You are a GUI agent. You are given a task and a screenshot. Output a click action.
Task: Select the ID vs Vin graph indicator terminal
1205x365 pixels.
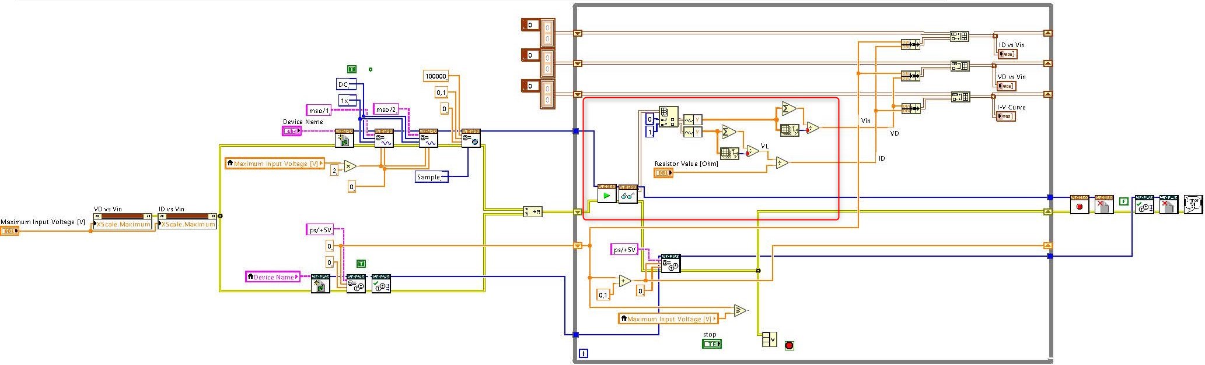point(1008,54)
